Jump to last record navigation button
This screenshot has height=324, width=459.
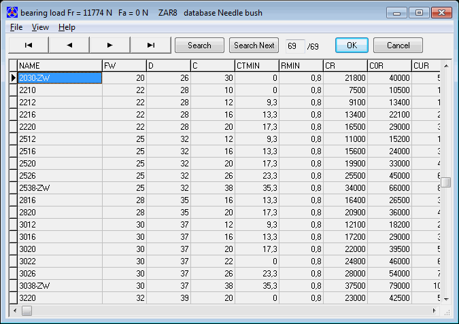click(150, 46)
